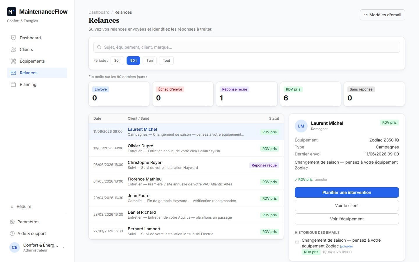Viewport: 419px width, 262px height.
Task: Filter by the RDV pris status card
Action: pos(310,94)
